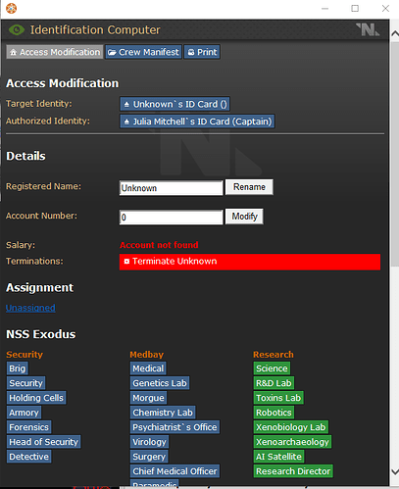Toggle Genetics Lab access
The height and width of the screenshot is (489, 399).
[x=160, y=383]
